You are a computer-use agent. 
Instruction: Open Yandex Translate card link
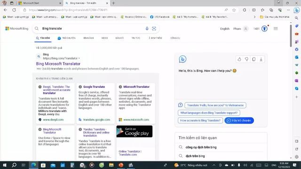pyautogui.click(x=96, y=132)
